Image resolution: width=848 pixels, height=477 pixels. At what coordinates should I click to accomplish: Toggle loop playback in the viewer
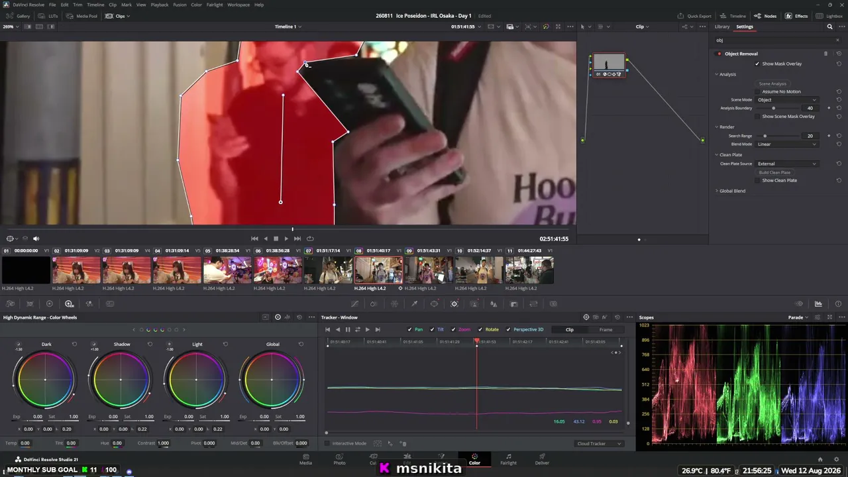310,238
